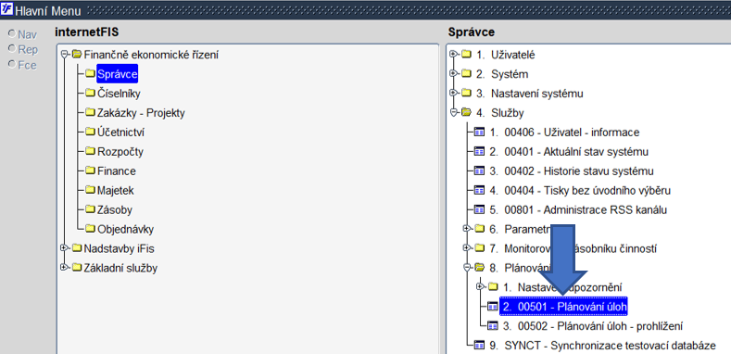Click the form icon beside 00406 - Uživatel - informace

tap(479, 132)
